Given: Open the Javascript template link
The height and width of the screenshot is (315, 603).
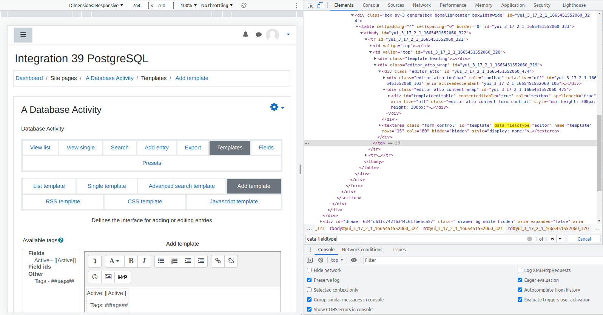Looking at the screenshot, I should [234, 201].
